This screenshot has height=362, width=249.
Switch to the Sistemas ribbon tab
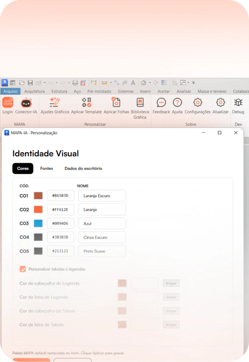click(126, 91)
